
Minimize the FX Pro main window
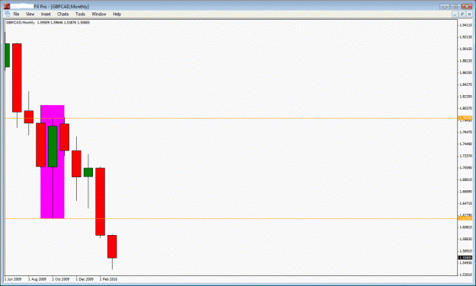coord(445,6)
